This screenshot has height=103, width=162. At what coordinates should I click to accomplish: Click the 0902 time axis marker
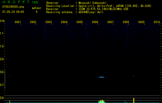click(33, 22)
